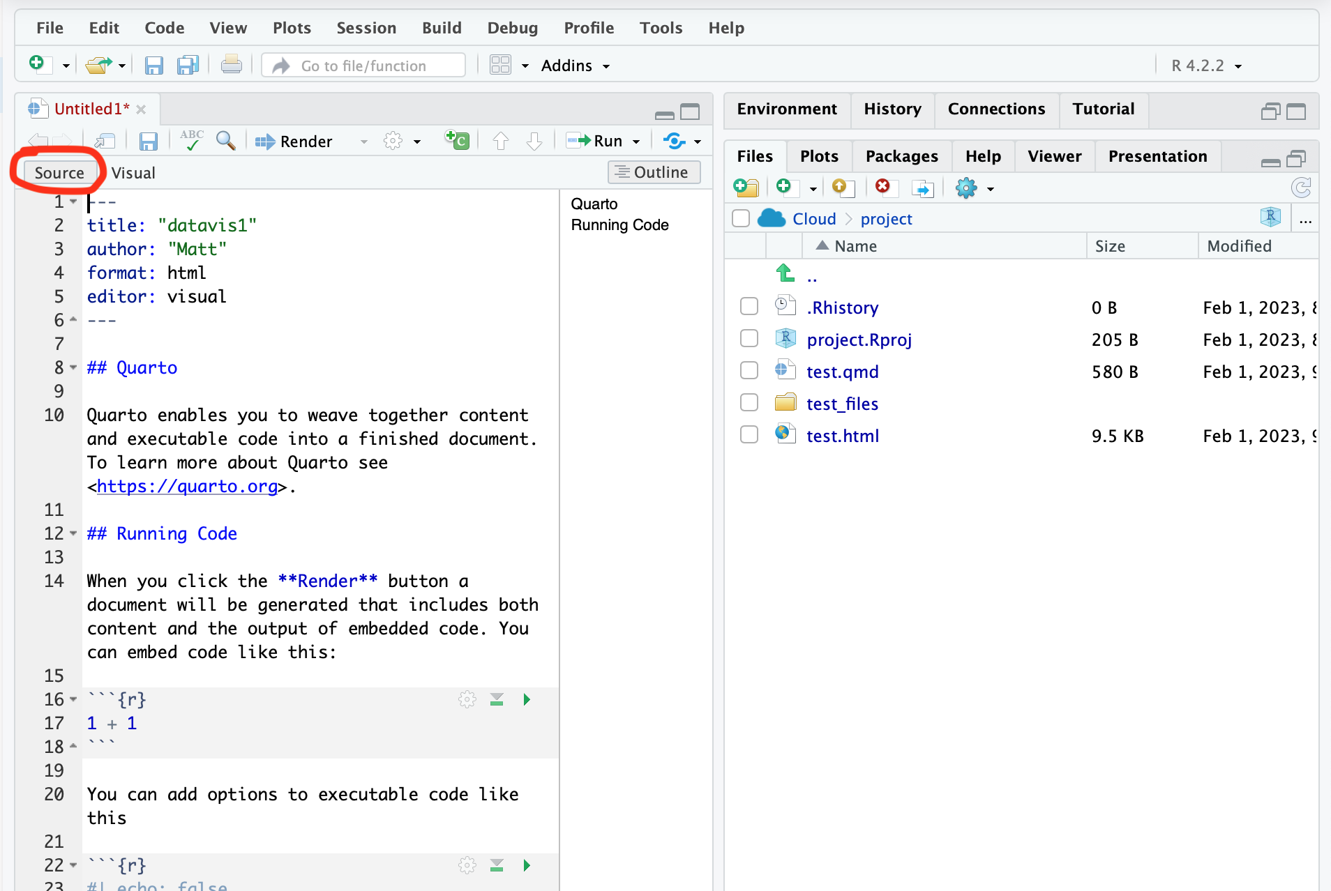Open the project.Rproj file
This screenshot has height=891, width=1331.
pos(859,340)
